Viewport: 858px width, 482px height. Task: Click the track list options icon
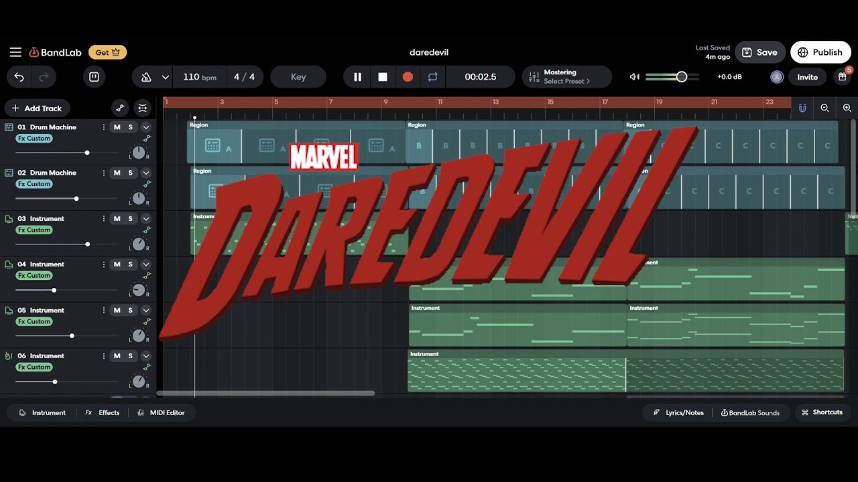click(x=142, y=108)
